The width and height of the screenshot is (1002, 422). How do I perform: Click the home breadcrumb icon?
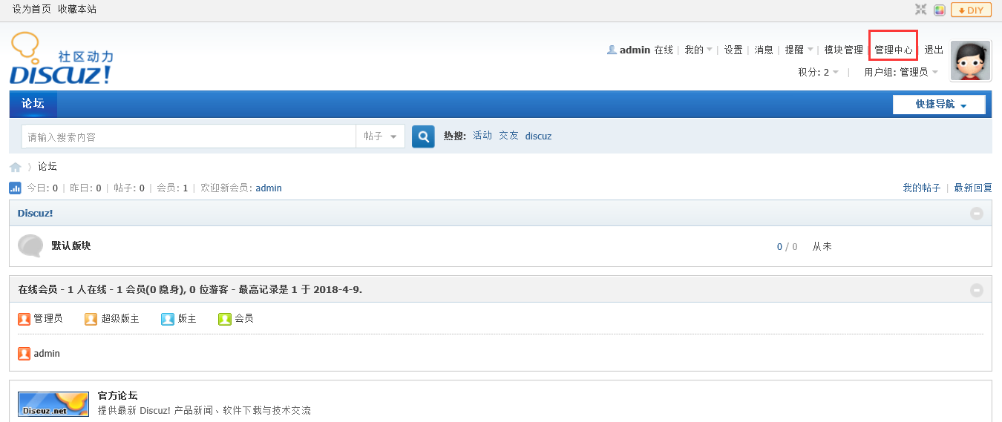pyautogui.click(x=16, y=167)
